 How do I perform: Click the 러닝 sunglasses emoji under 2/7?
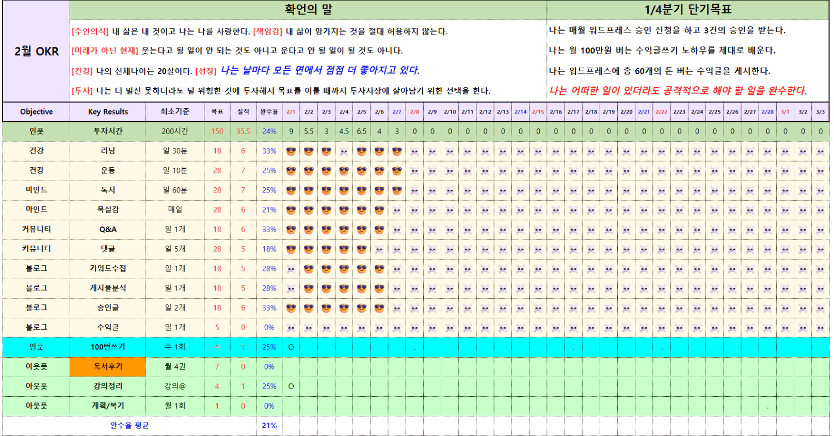pos(397,151)
